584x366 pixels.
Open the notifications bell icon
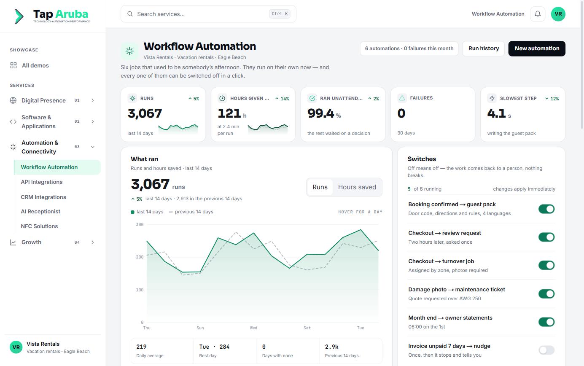click(538, 14)
